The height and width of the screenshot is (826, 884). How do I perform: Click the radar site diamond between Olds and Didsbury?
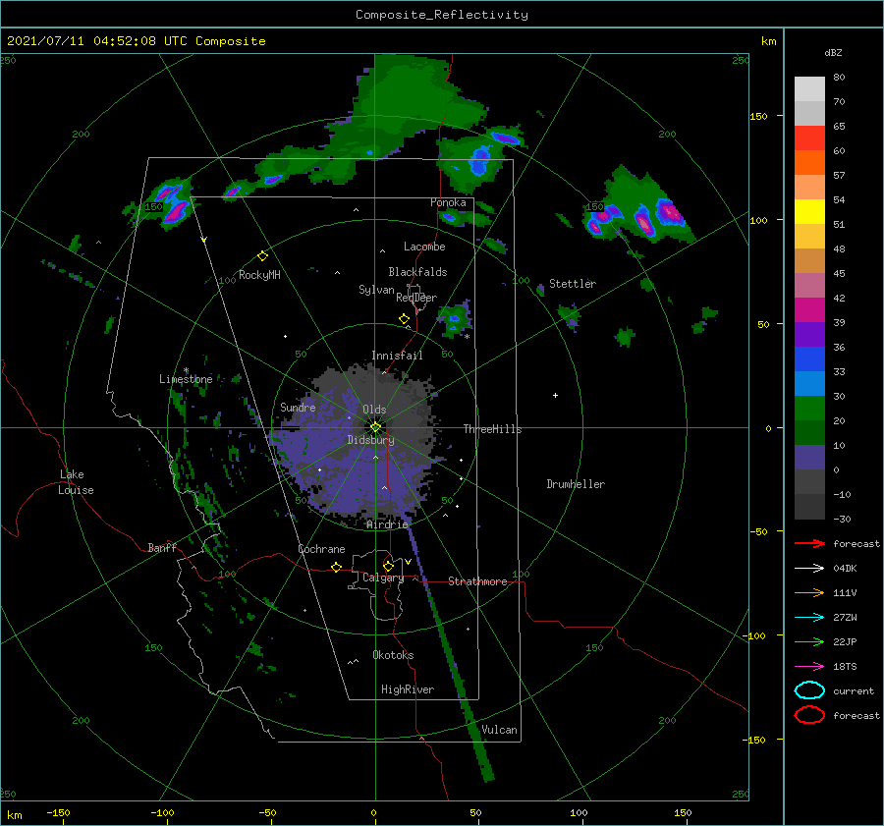pyautogui.click(x=375, y=427)
